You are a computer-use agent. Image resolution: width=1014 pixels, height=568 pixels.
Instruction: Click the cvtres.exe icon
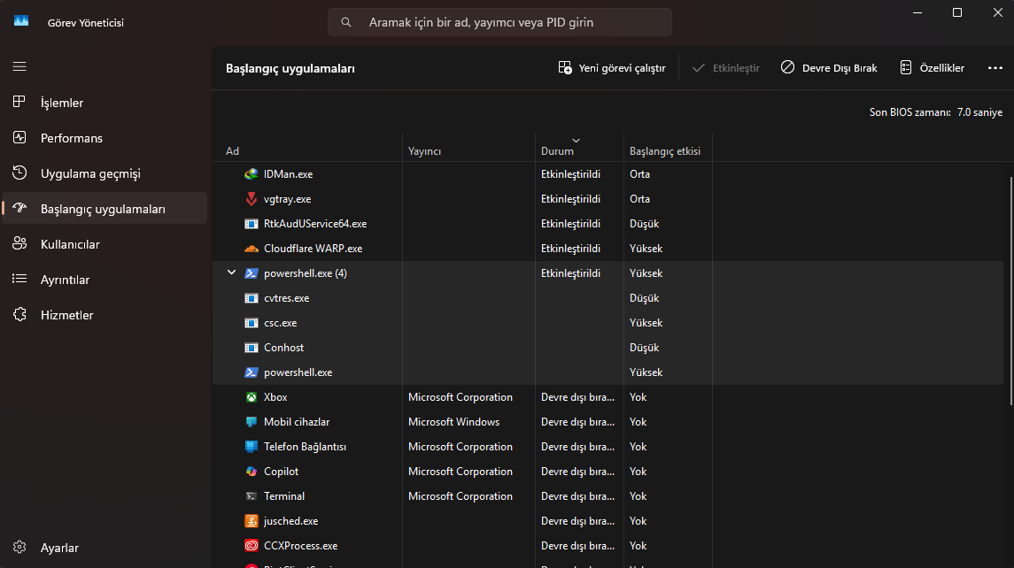click(252, 298)
